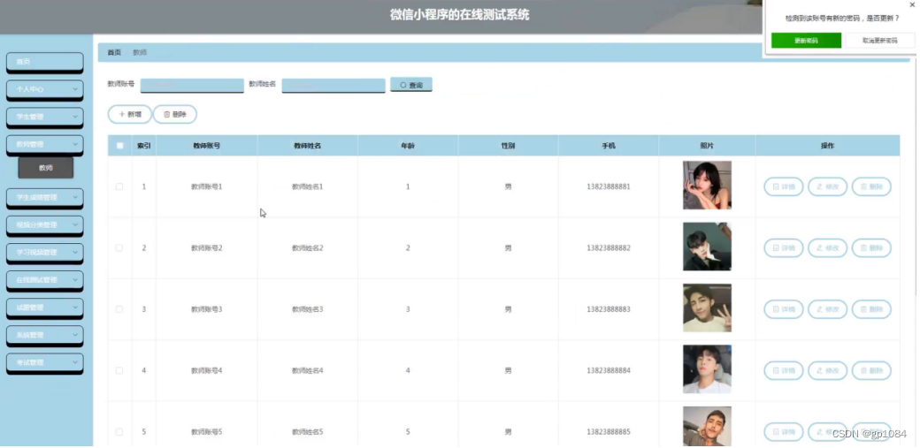The width and height of the screenshot is (920, 448).
Task: Collapse the 教师管理 sidebar menu
Action: click(44, 144)
